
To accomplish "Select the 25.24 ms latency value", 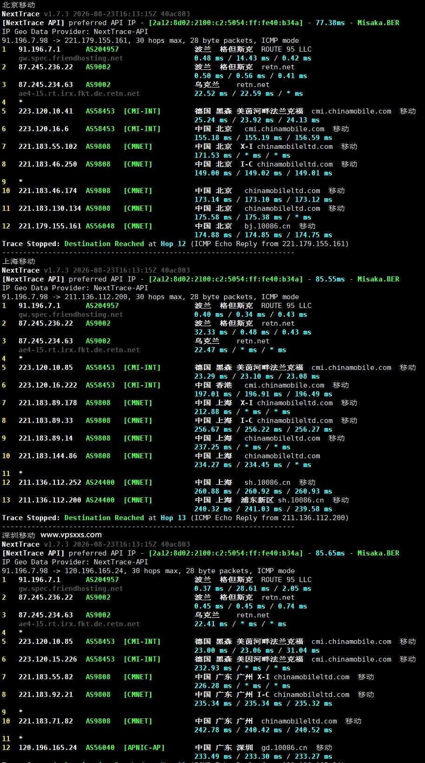I will click(211, 120).
